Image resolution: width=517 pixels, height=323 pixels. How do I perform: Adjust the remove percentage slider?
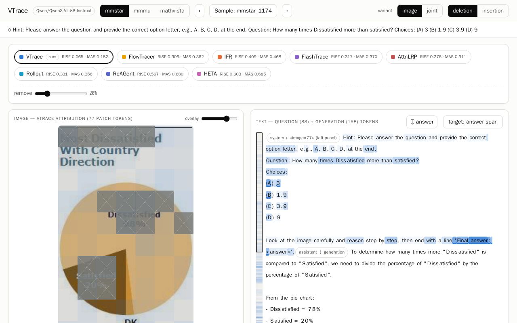(x=61, y=94)
